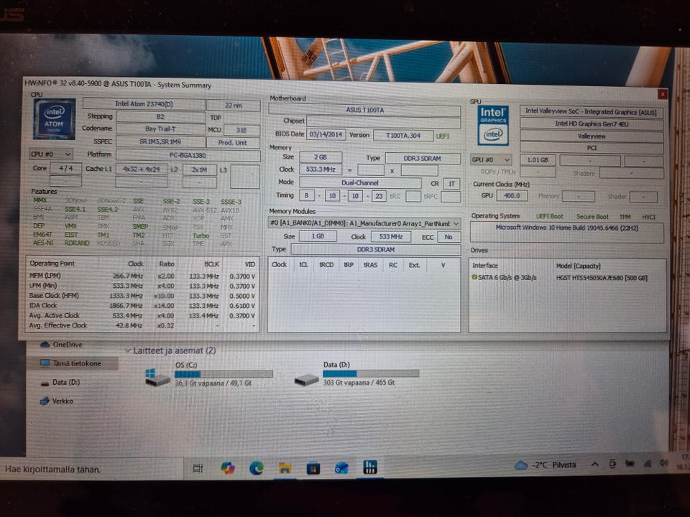Select the Base Clock (HFM) row

tap(142, 296)
